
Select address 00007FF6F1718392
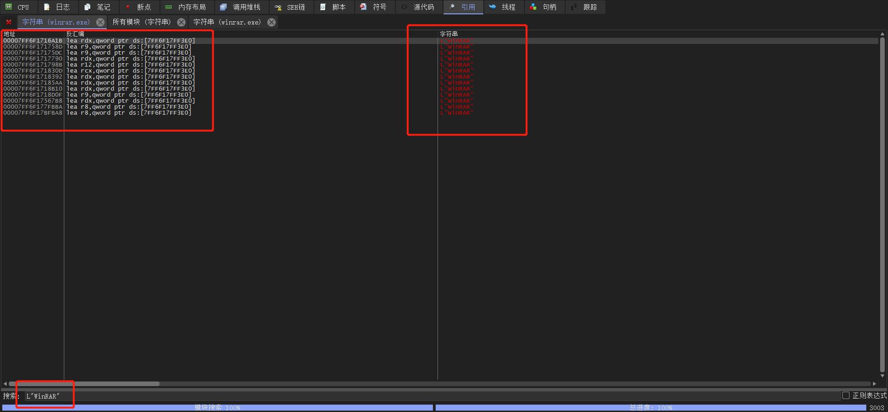33,77
